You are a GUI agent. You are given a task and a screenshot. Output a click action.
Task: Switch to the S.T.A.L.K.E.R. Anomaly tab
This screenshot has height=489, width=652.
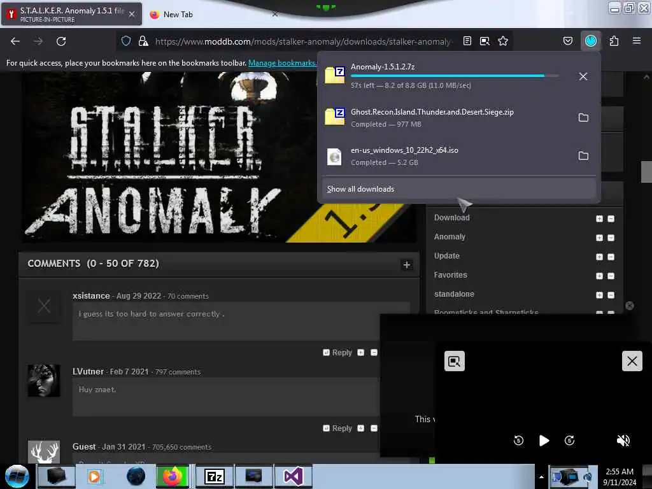point(71,14)
